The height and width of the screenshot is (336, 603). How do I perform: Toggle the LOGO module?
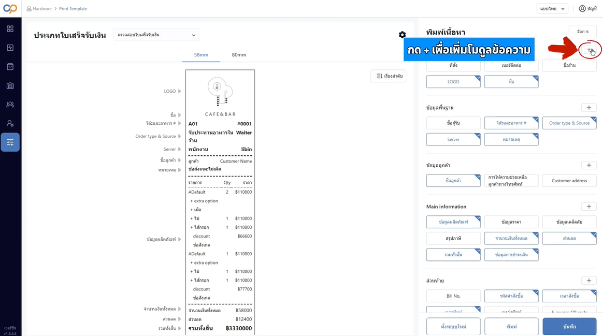453,81
